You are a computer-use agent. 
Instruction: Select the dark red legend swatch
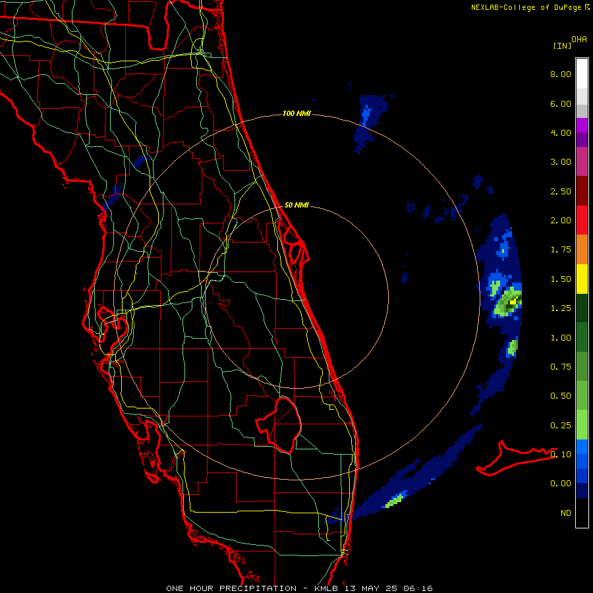582,190
